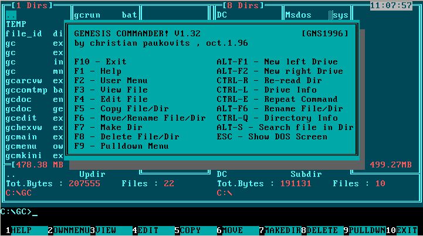Image resolution: width=423 pixels, height=236 pixels.
Task: Select gcedit file in left panel list
Action: click(34, 118)
